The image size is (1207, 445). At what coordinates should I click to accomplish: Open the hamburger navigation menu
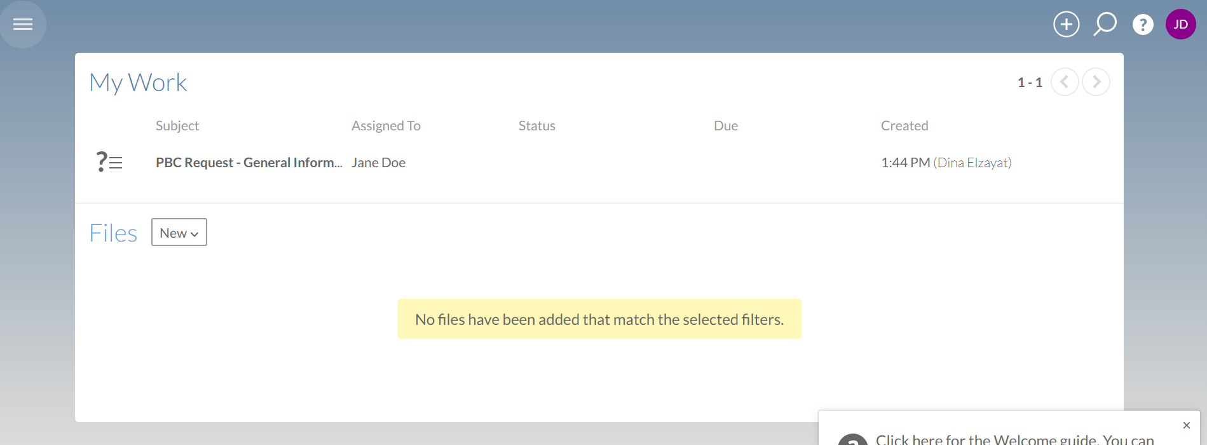coord(23,24)
